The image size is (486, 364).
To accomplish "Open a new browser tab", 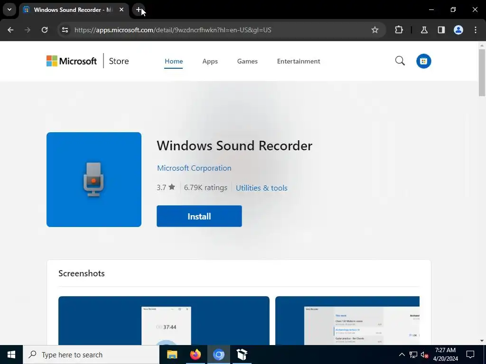I will pos(139,9).
